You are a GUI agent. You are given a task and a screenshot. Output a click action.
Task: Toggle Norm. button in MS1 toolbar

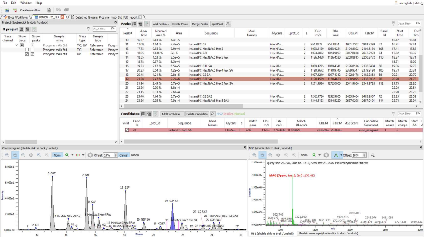(x=304, y=155)
